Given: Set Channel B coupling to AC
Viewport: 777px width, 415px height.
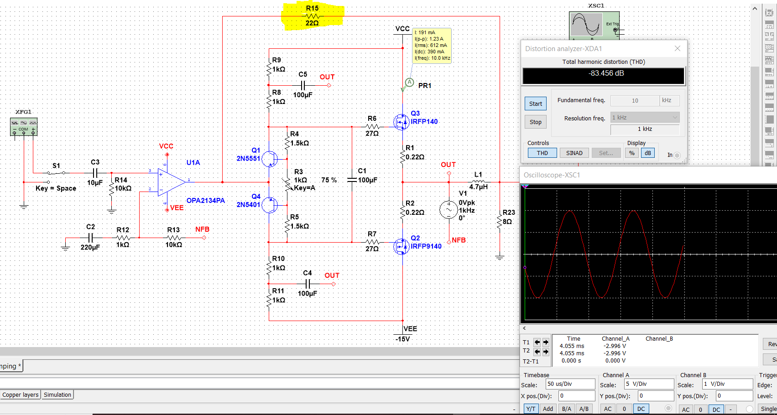Looking at the screenshot, I should tap(686, 410).
